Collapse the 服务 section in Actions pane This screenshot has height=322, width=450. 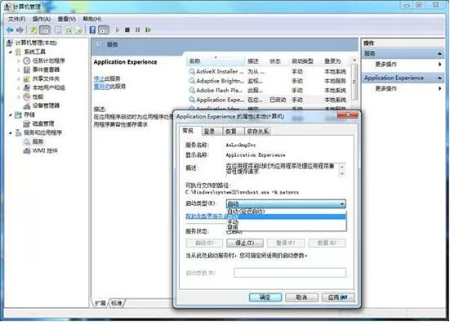tap(439, 54)
